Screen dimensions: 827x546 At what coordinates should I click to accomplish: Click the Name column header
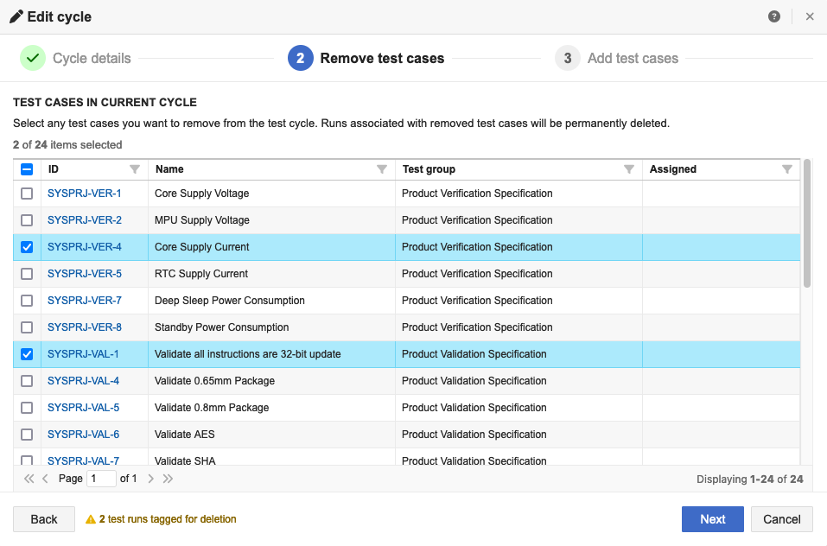271,169
